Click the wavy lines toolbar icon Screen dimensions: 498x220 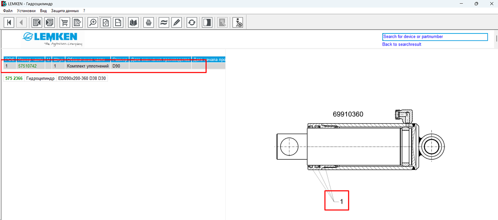[x=164, y=23]
